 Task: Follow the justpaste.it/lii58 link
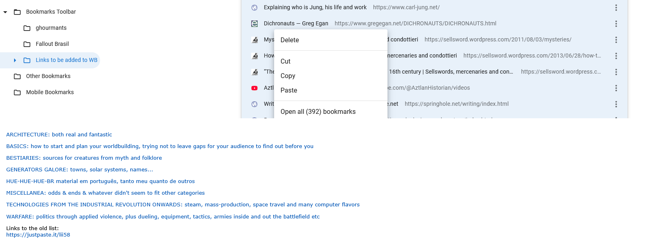(38, 235)
